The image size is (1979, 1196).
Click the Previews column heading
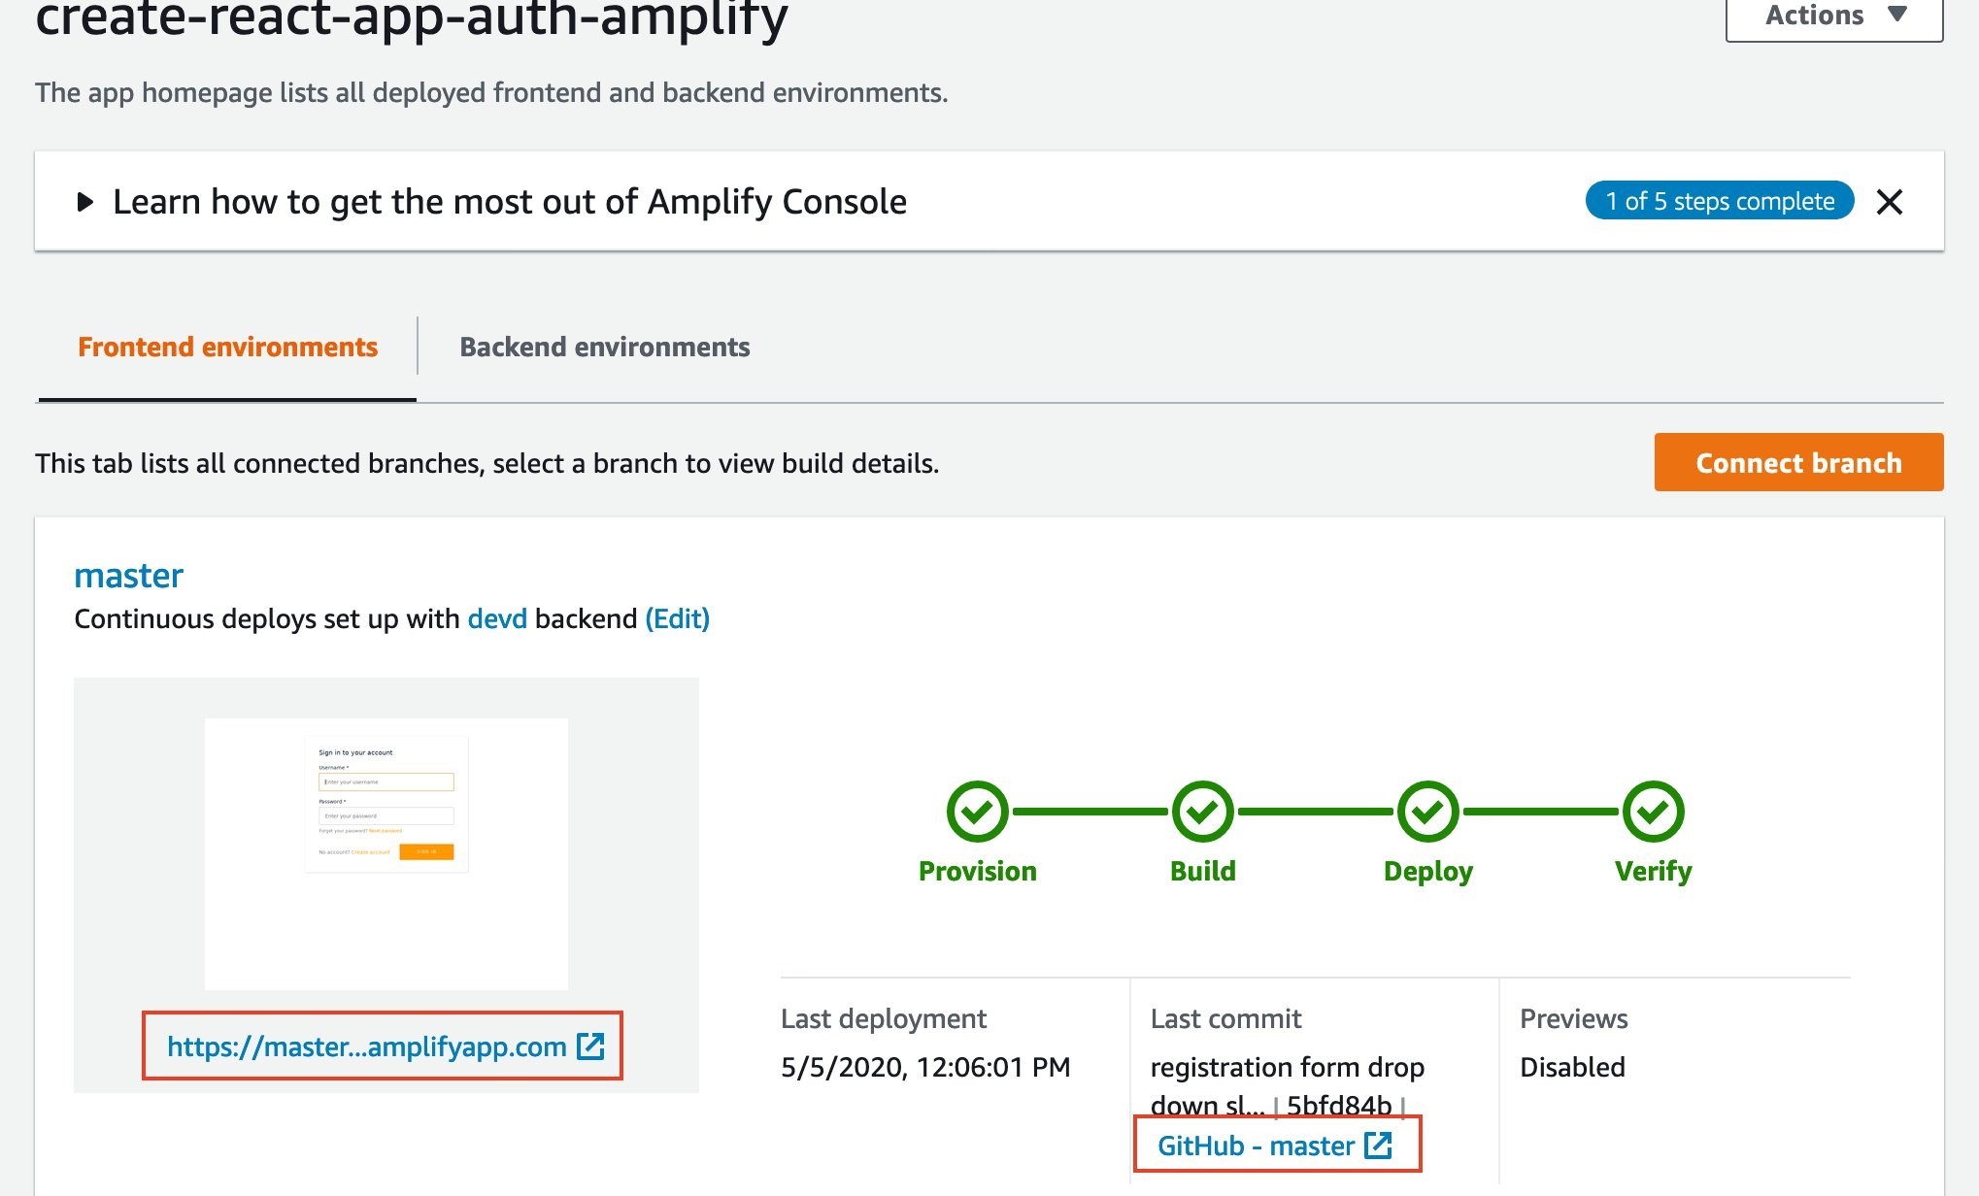point(1573,1018)
